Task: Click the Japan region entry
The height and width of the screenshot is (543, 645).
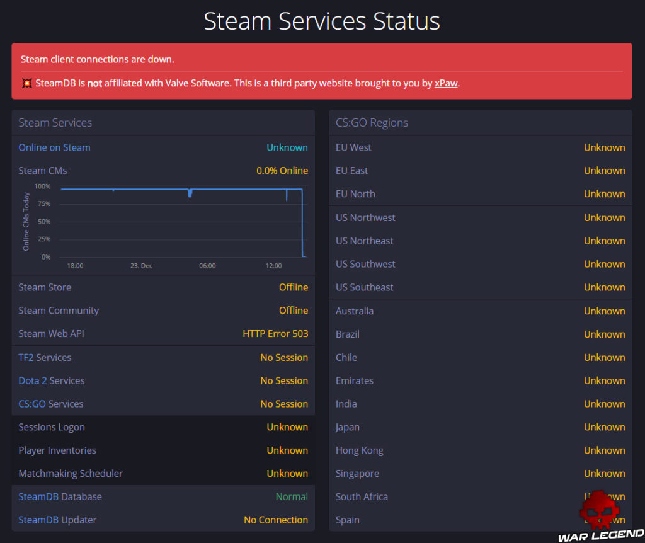Action: tap(347, 427)
